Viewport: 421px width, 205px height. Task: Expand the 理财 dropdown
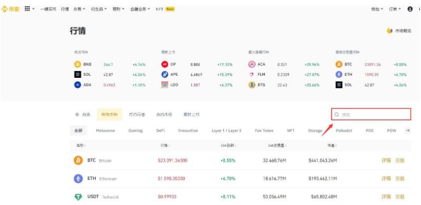click(118, 9)
